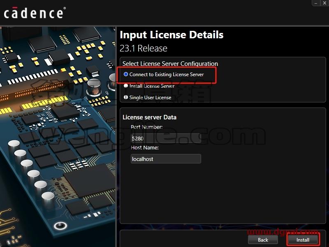Viewport: 329px width, 247px height.
Task: Click the Connect to Existing License Server text
Action: click(167, 75)
